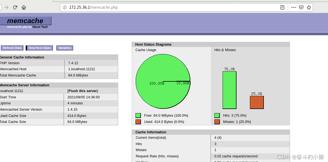Click the browser forward arrow
Viewport: 328px width, 162px height.
coord(6,7)
